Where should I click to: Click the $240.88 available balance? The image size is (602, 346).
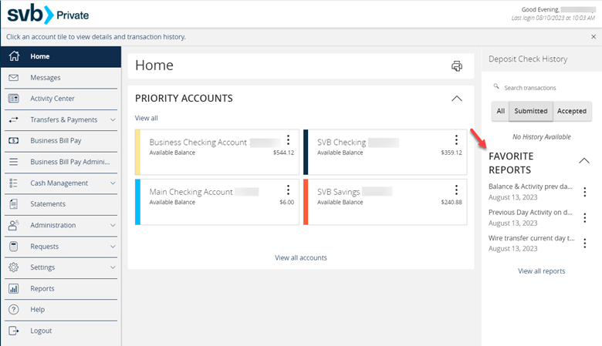[451, 202]
